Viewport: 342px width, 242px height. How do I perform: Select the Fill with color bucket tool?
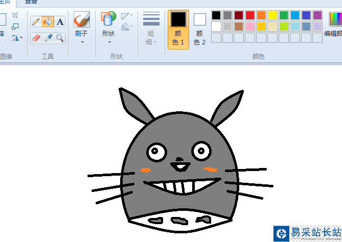point(48,21)
